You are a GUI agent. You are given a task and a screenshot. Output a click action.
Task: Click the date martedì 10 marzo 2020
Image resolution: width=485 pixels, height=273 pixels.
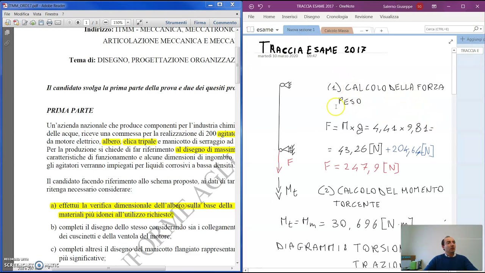278,56
